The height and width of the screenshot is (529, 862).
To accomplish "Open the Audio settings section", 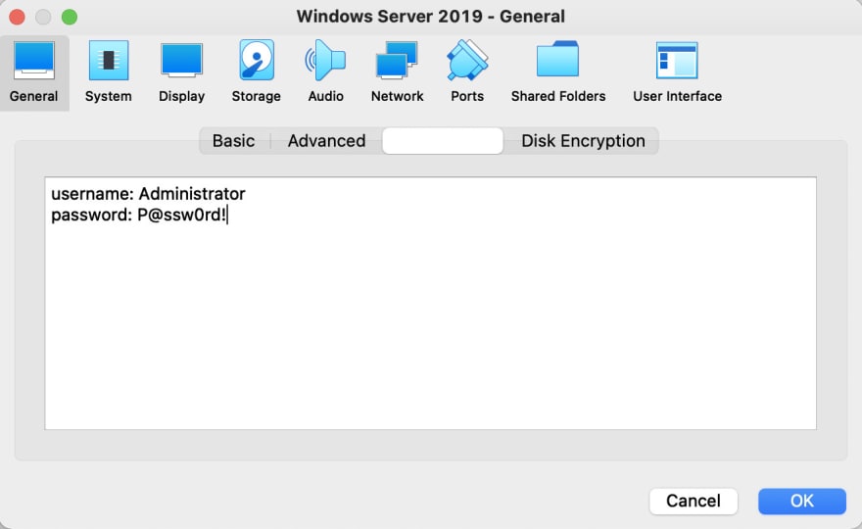I will 325,73.
